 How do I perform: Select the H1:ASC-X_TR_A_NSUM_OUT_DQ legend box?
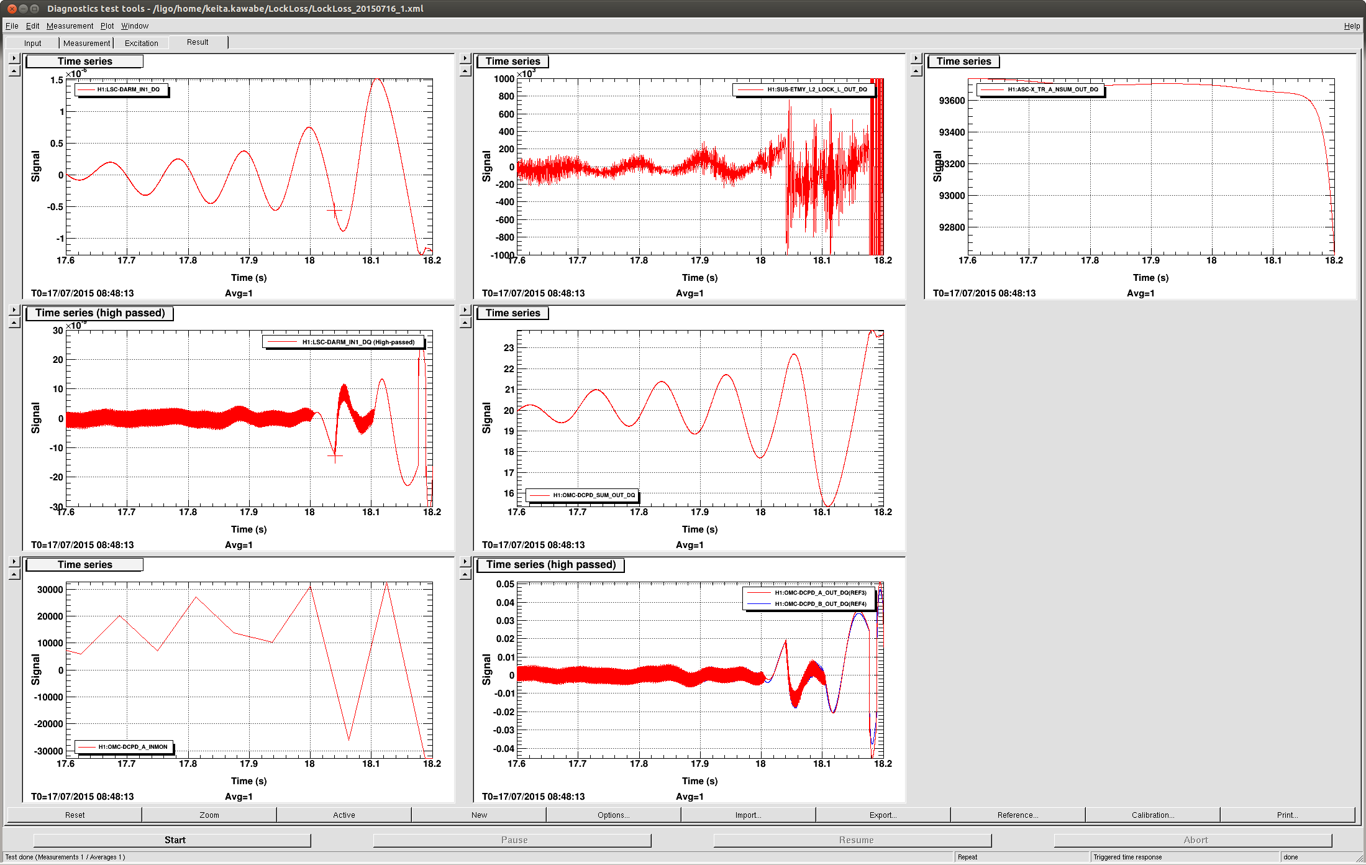(1041, 89)
